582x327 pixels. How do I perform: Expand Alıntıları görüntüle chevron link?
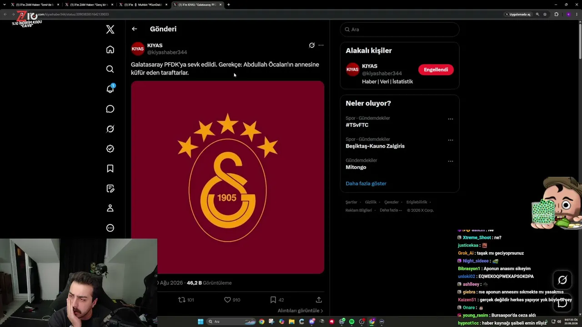pos(301,311)
